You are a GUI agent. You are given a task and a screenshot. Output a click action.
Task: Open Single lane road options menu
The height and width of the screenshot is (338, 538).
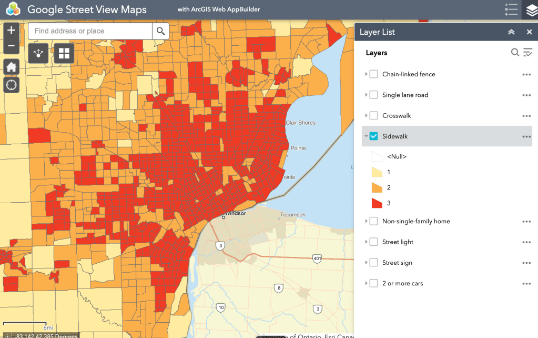click(526, 95)
